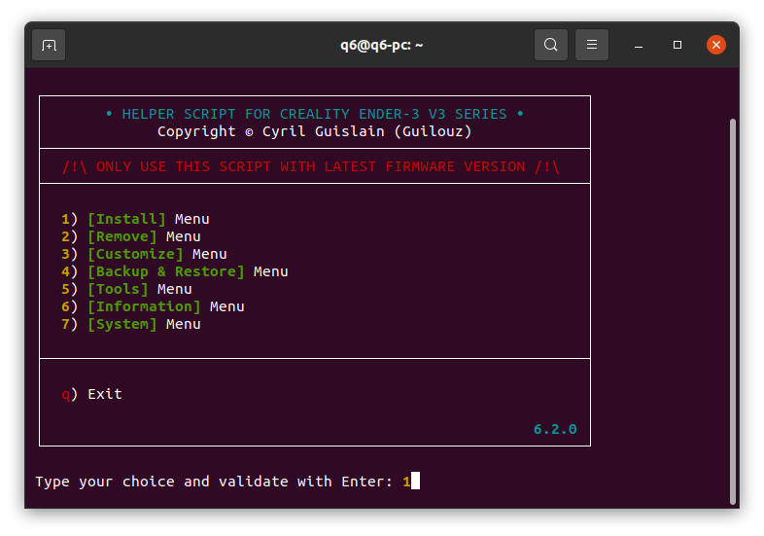
Task: Maximize the terminal window
Action: pos(677,45)
